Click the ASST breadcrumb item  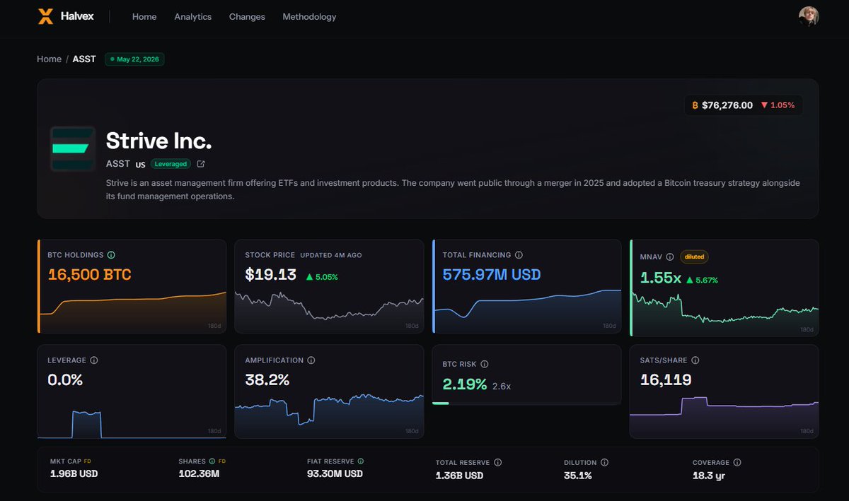(x=84, y=59)
